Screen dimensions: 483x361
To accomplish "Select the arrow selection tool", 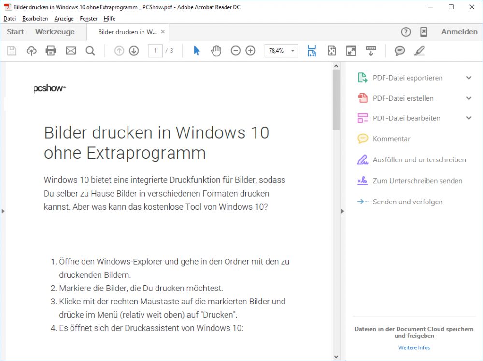I will coord(197,51).
